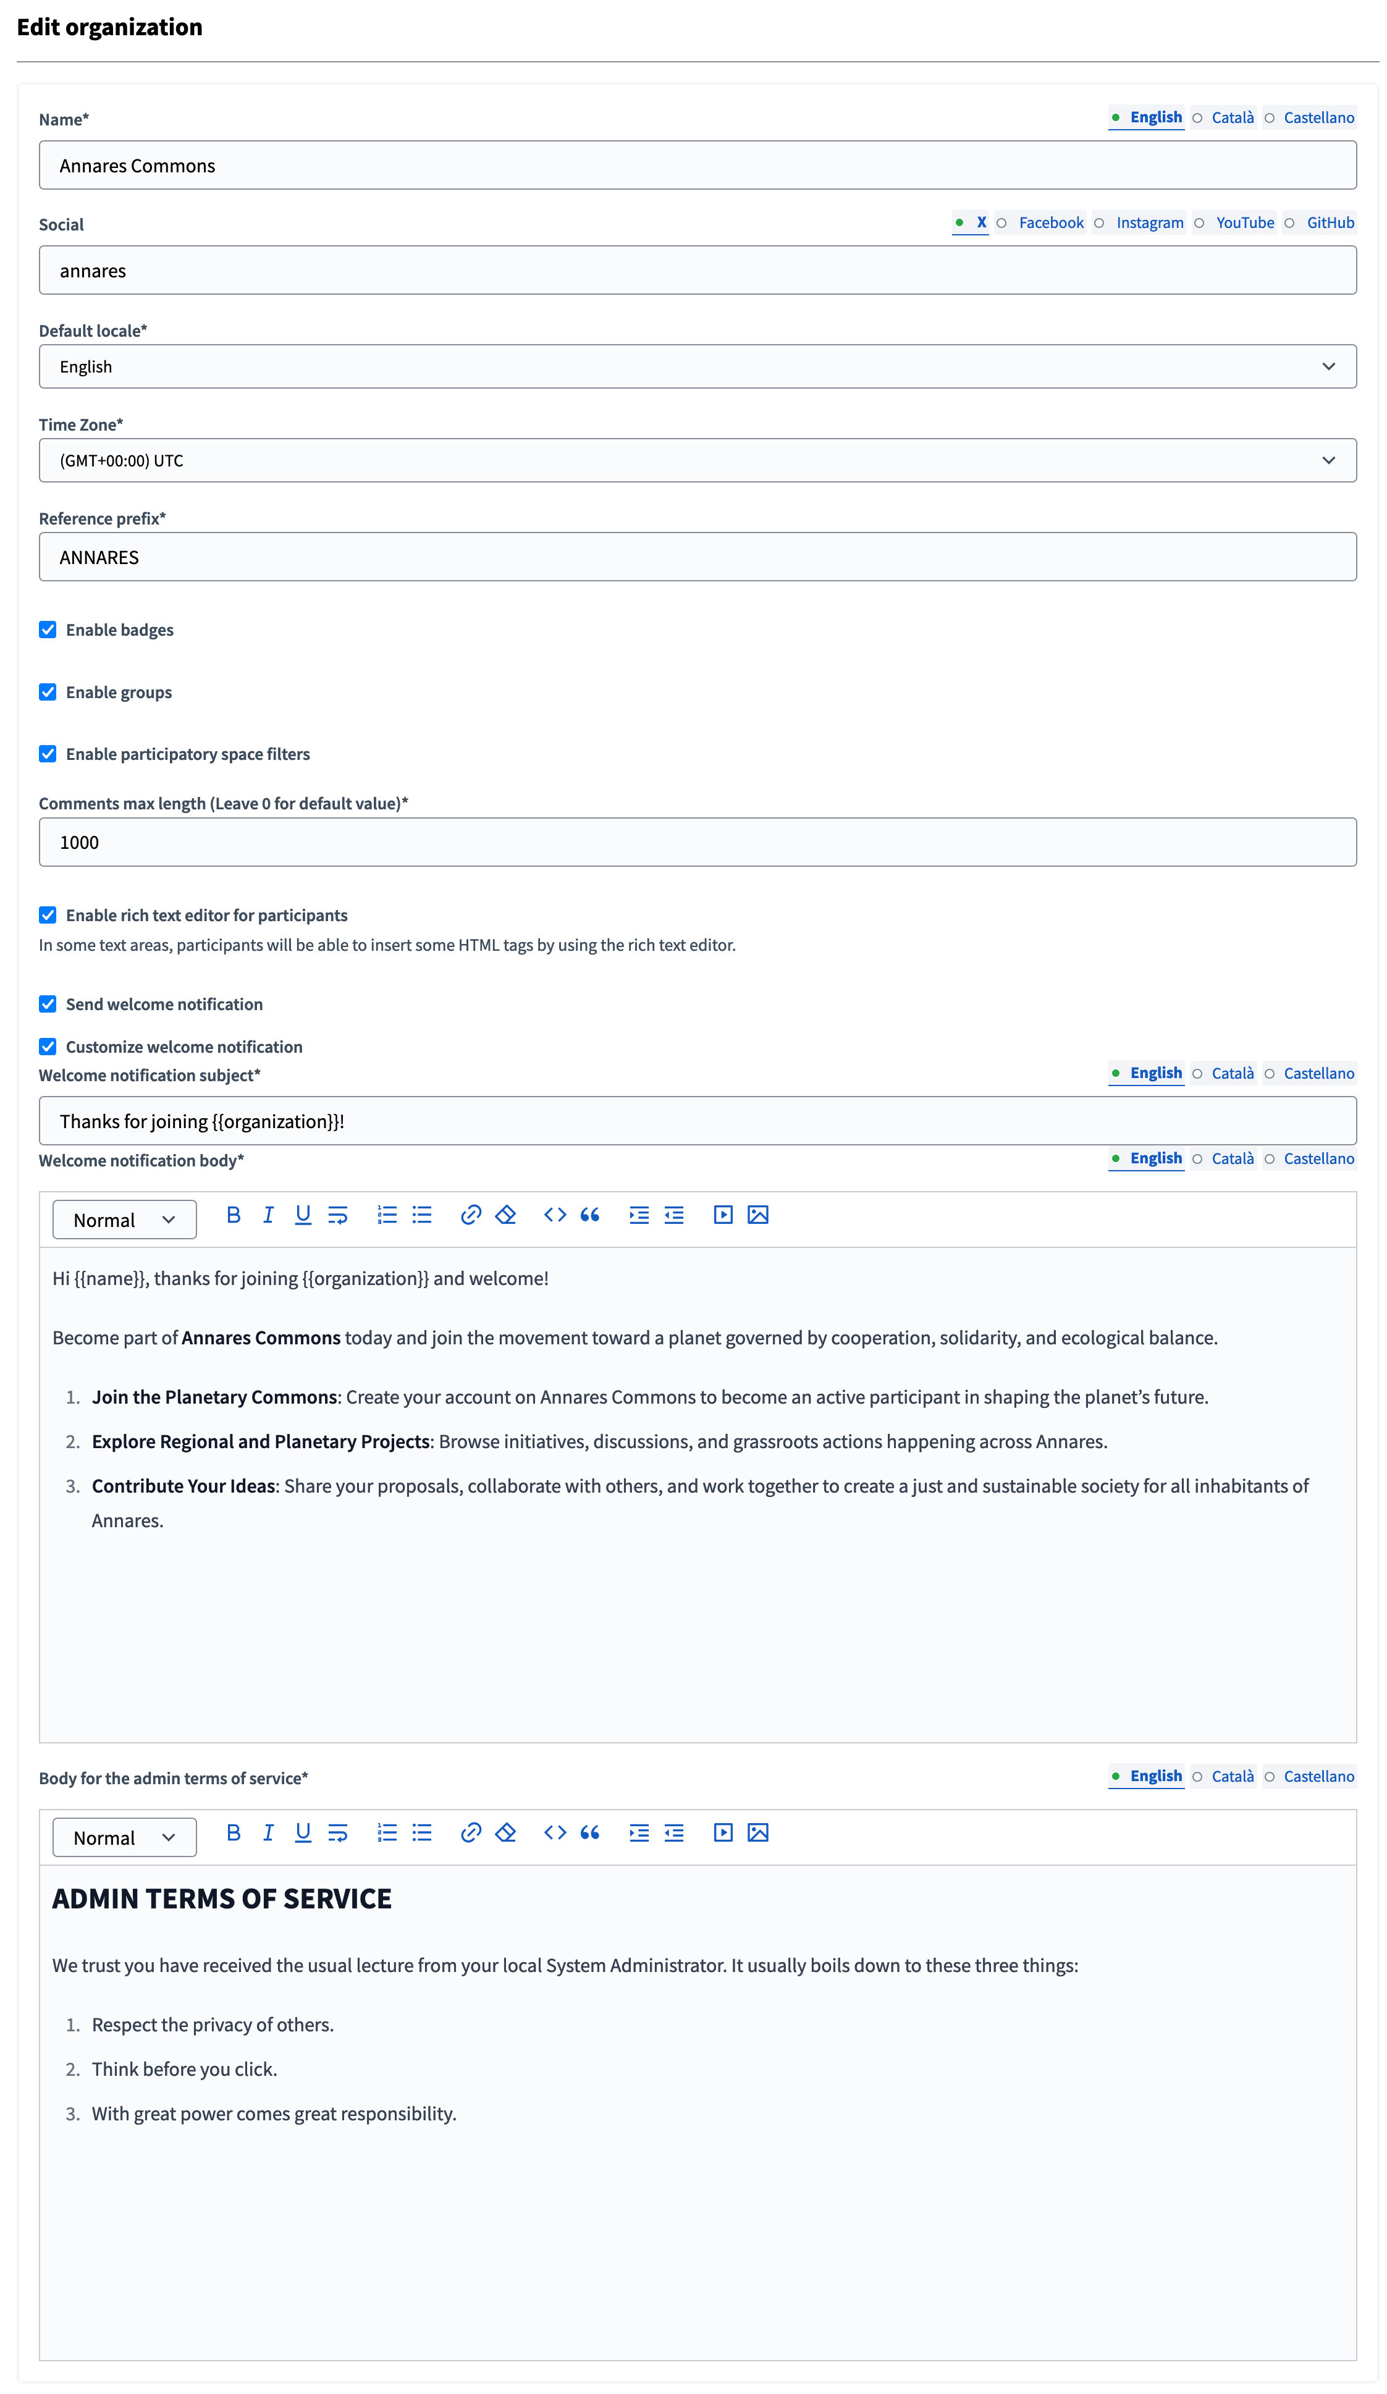Insert an image in the admin terms editor

pos(757,1834)
